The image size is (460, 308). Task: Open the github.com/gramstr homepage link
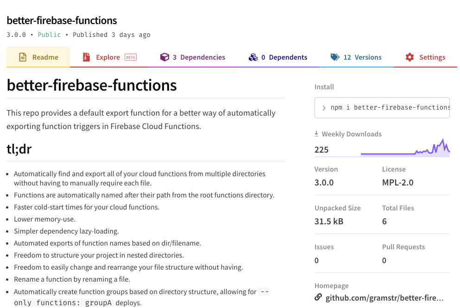click(384, 298)
